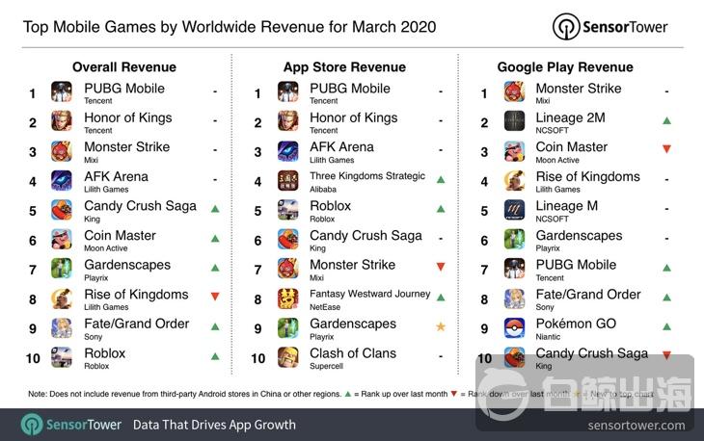Click the red down arrow beside Rise of Kingdoms
The width and height of the screenshot is (704, 441).
[x=215, y=297]
